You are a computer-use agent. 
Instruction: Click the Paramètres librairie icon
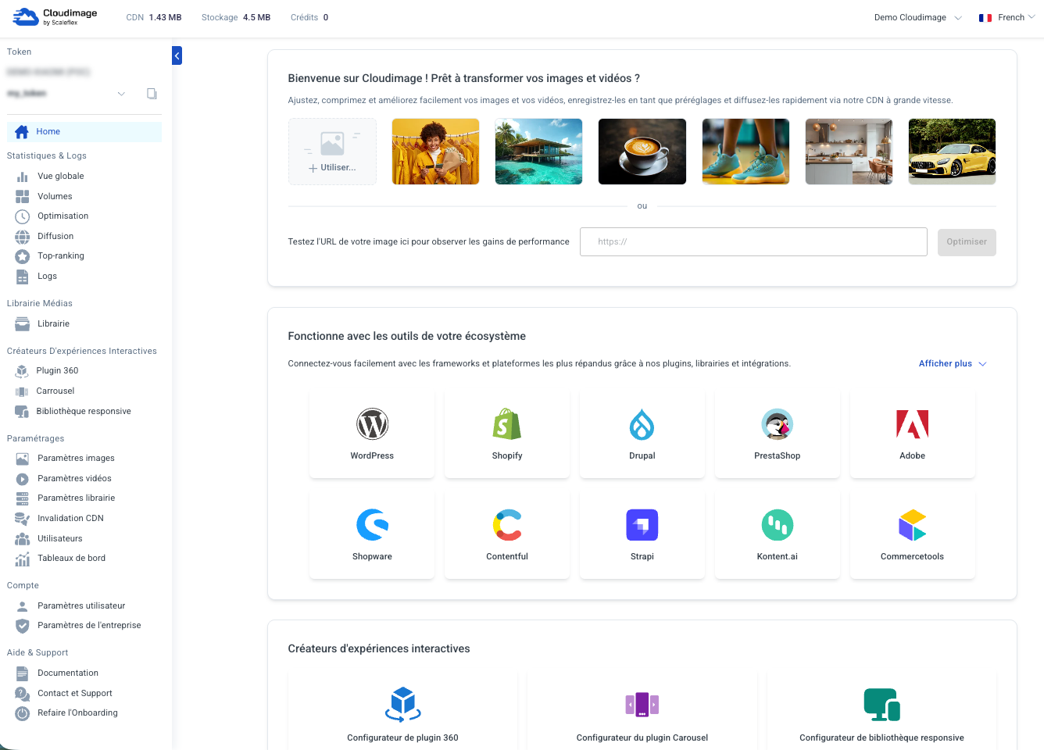pos(23,498)
